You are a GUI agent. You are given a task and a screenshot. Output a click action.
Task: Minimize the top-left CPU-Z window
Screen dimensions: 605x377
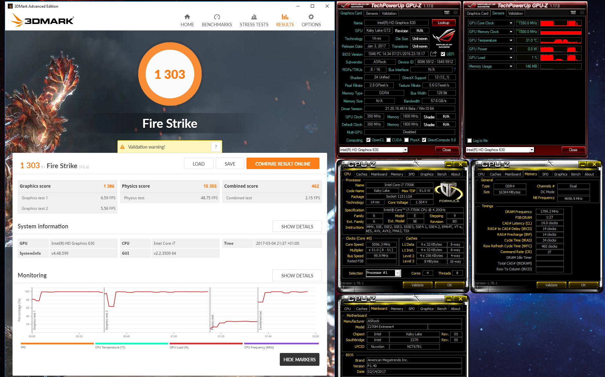(x=449, y=164)
